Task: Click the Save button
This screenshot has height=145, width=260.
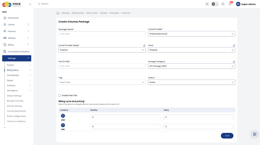Action: [x=227, y=136]
